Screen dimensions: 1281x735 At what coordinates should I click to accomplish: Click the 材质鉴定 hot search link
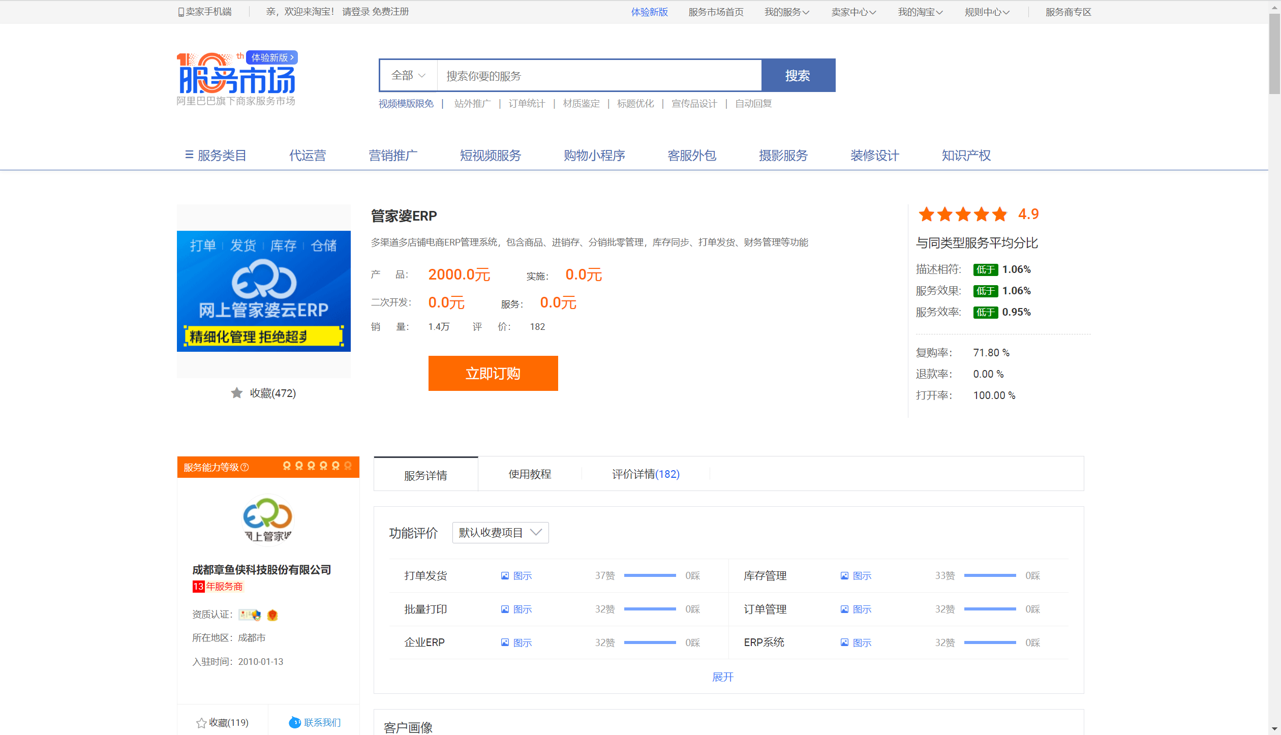(x=581, y=104)
